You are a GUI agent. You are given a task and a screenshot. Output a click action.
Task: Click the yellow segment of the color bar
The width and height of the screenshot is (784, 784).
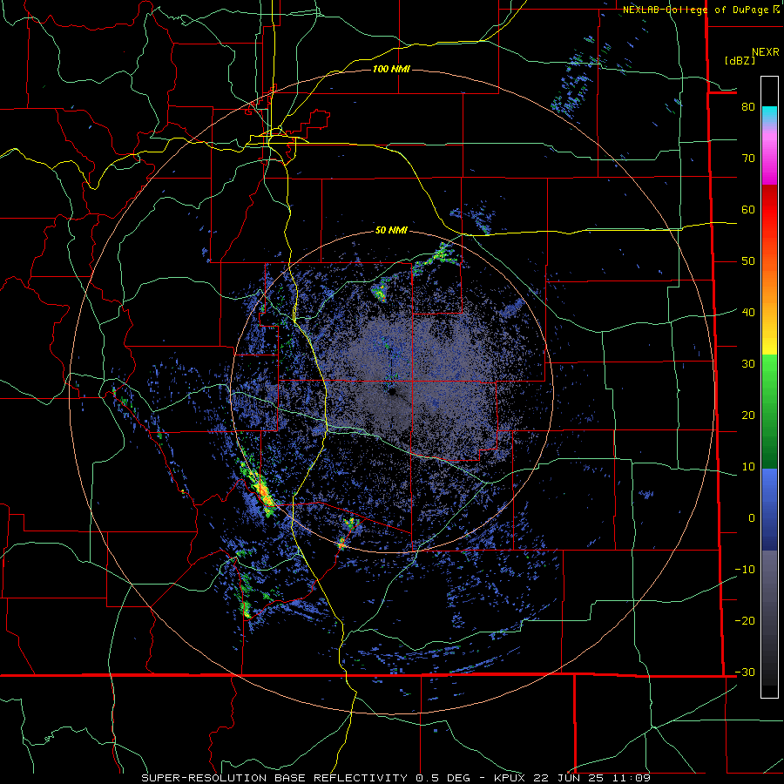coord(769,340)
